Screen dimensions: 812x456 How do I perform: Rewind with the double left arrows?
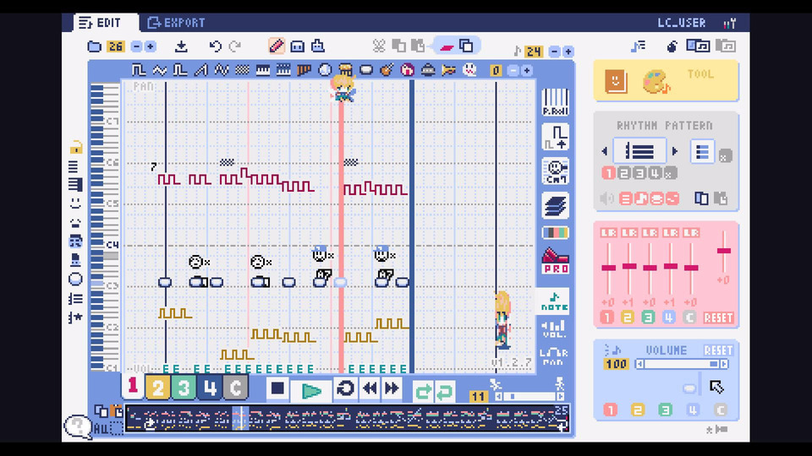pyautogui.click(x=370, y=388)
